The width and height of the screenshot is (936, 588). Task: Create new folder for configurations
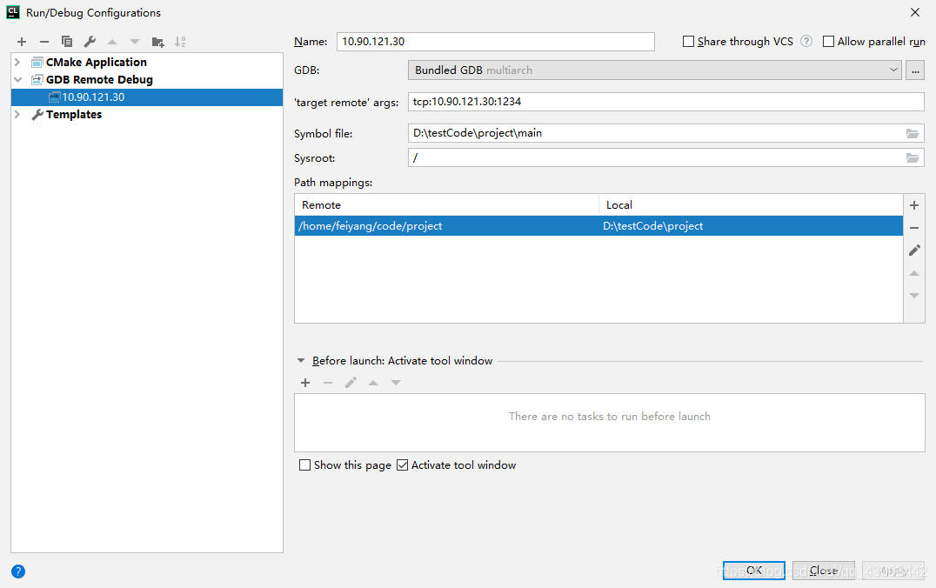pos(157,42)
